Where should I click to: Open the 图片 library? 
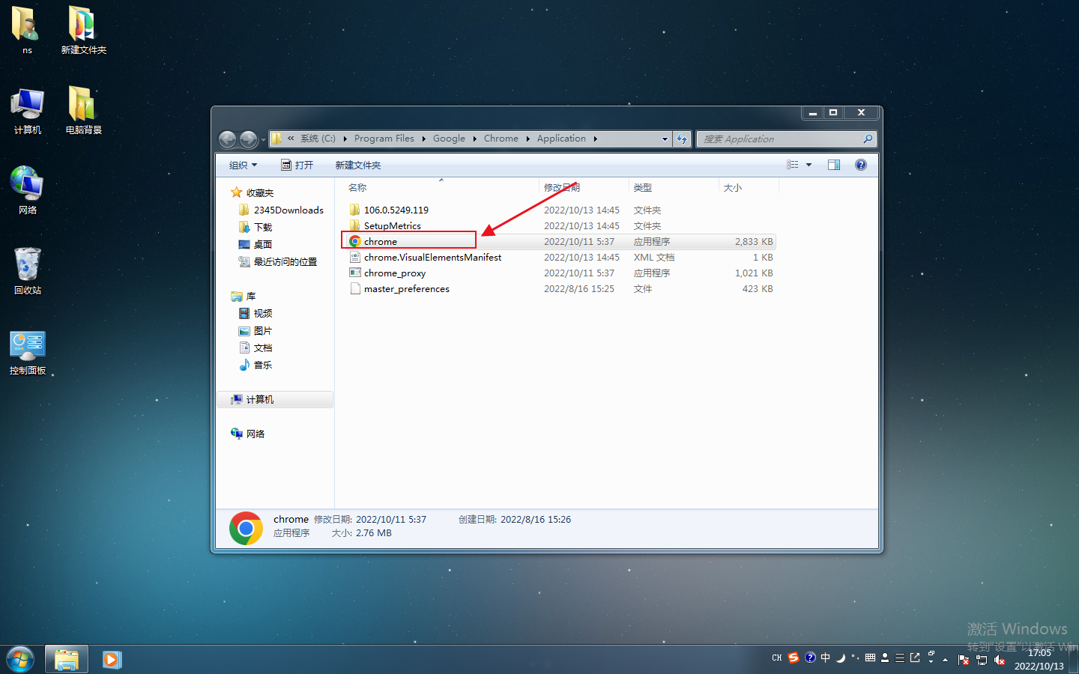pos(256,330)
